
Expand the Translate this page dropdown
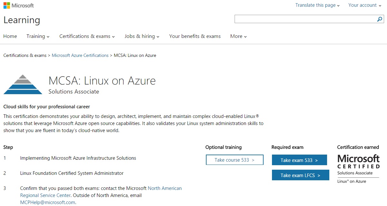click(x=317, y=5)
